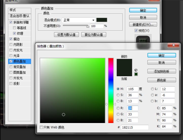Click the H field showing 105
Screen dimensions: 183x140
pyautogui.click(x=132, y=89)
